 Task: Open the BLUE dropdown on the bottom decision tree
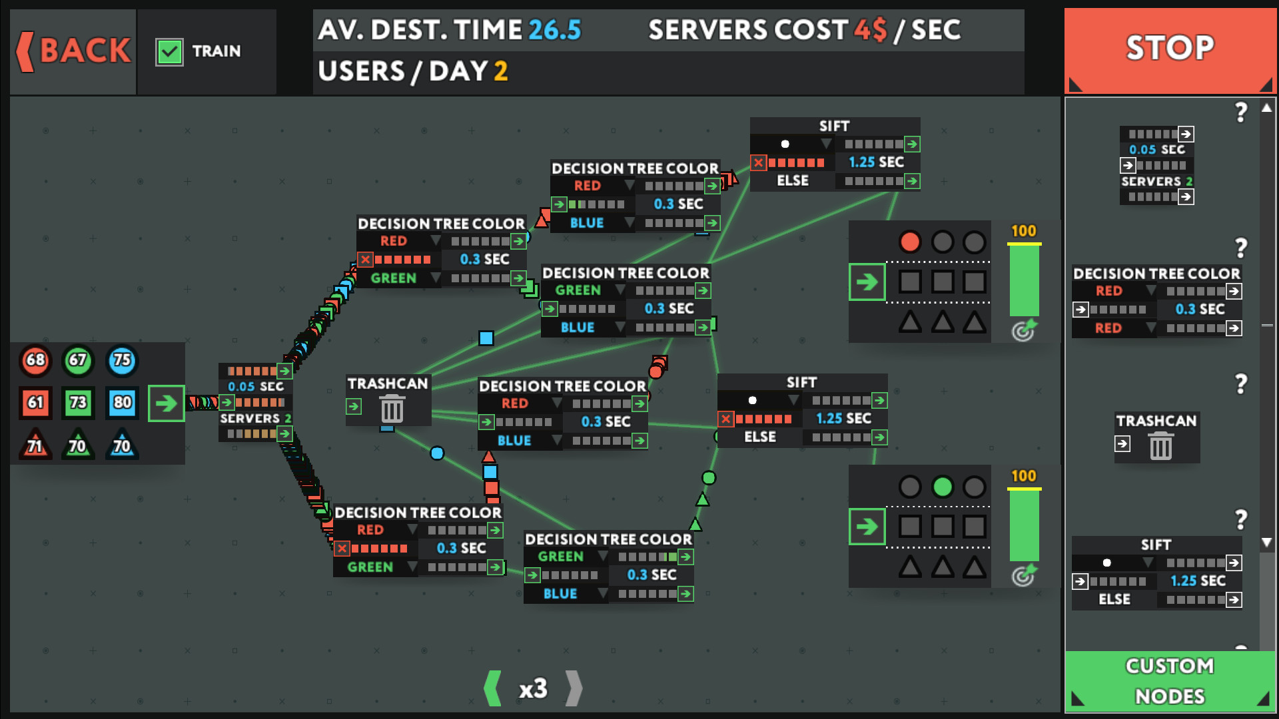(602, 593)
